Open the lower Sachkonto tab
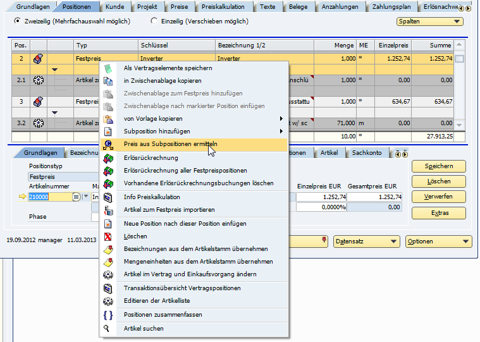 [367, 152]
